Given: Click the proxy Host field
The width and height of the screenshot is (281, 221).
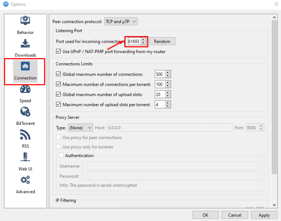Looking at the screenshot, I should click(x=170, y=127).
